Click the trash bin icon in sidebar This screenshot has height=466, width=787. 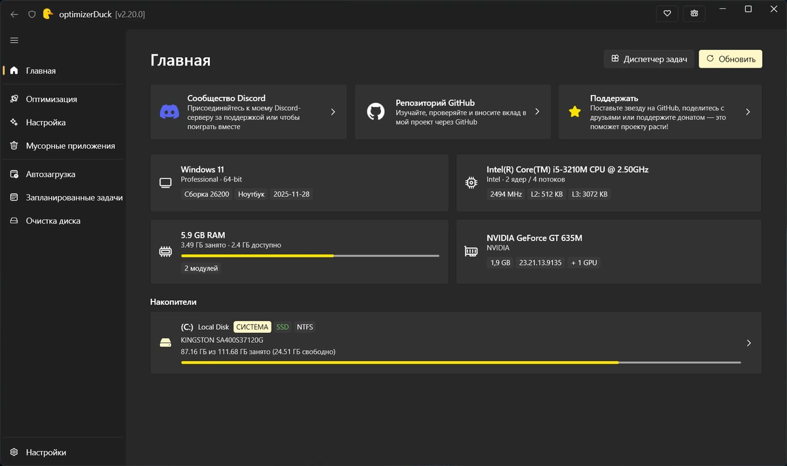14,146
